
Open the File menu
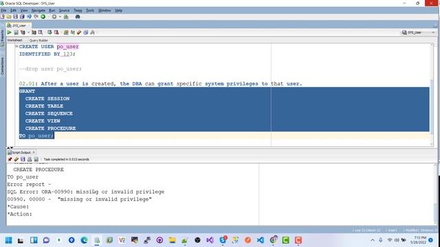tap(3, 10)
